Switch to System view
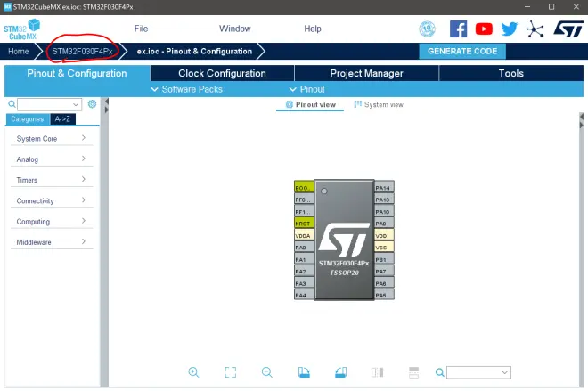This screenshot has width=588, height=391. pos(379,104)
